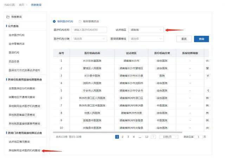Click the 重置 reset button
Viewport: 225px width, 159px height.
point(184,39)
